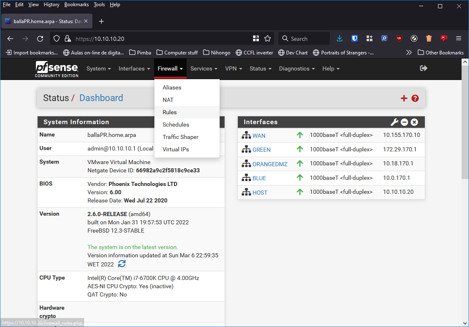The width and height of the screenshot is (469, 327).
Task: Expand the Services navigation dropdown
Action: coord(204,68)
